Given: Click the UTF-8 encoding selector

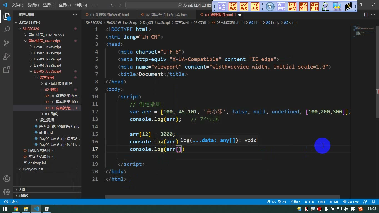Looking at the screenshot, I should click(x=309, y=202).
